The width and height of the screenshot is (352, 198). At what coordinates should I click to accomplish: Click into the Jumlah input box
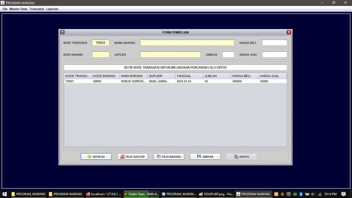click(228, 55)
